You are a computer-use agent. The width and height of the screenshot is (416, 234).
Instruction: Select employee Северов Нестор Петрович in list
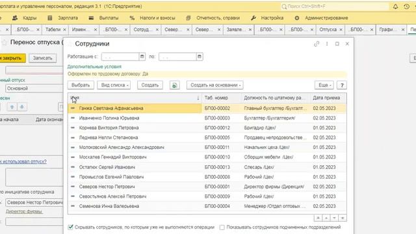[x=207, y=187]
